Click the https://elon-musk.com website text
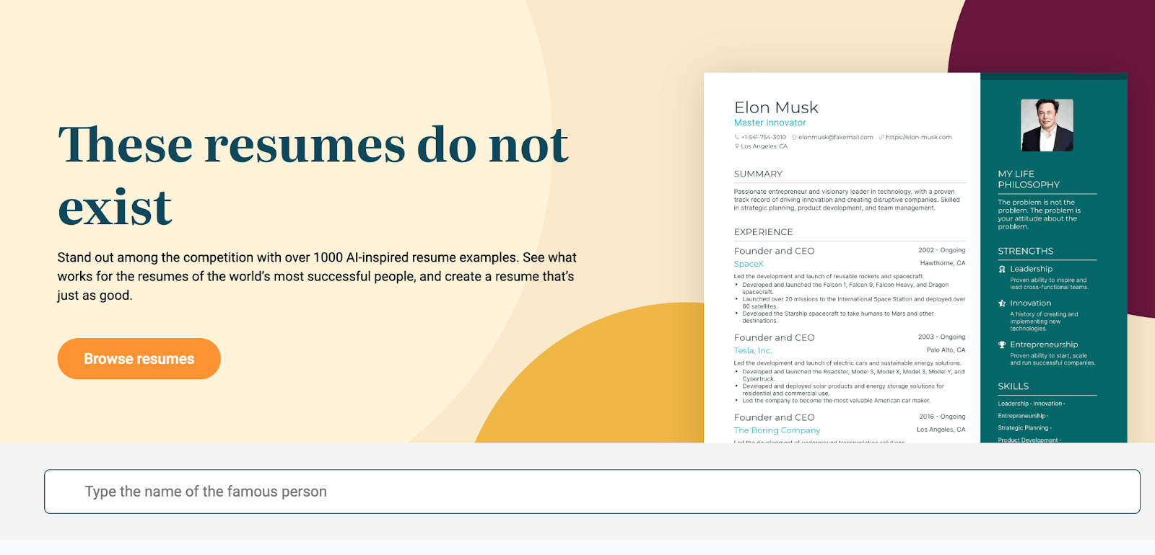The height and width of the screenshot is (555, 1155). click(x=919, y=137)
